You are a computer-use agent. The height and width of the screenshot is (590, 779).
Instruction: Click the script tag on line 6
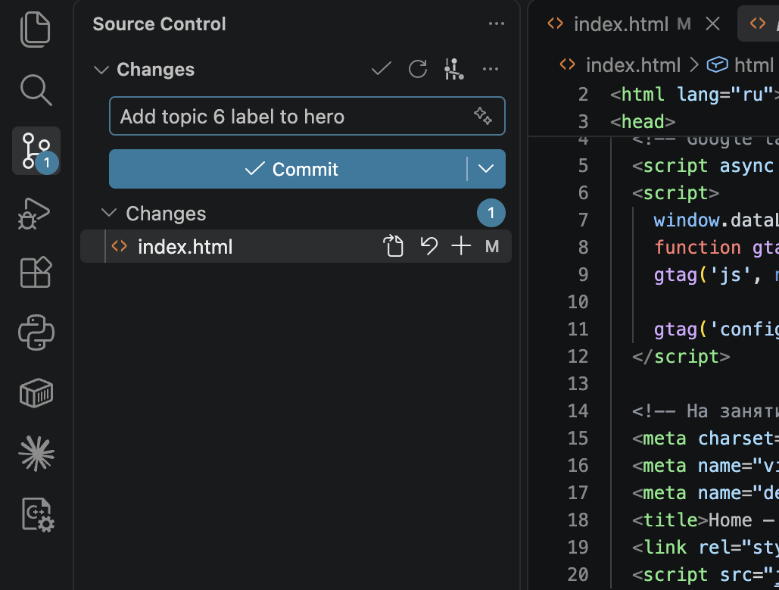click(675, 193)
